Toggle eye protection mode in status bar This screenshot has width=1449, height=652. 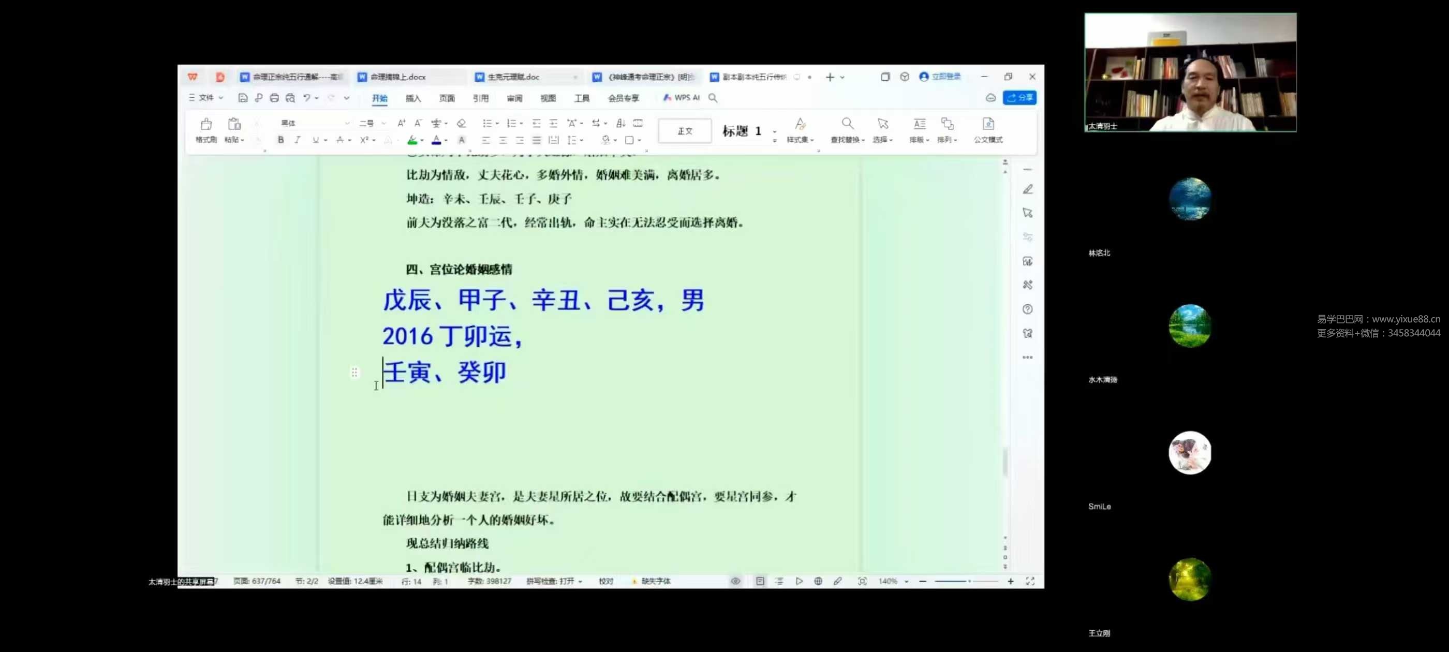coord(735,581)
